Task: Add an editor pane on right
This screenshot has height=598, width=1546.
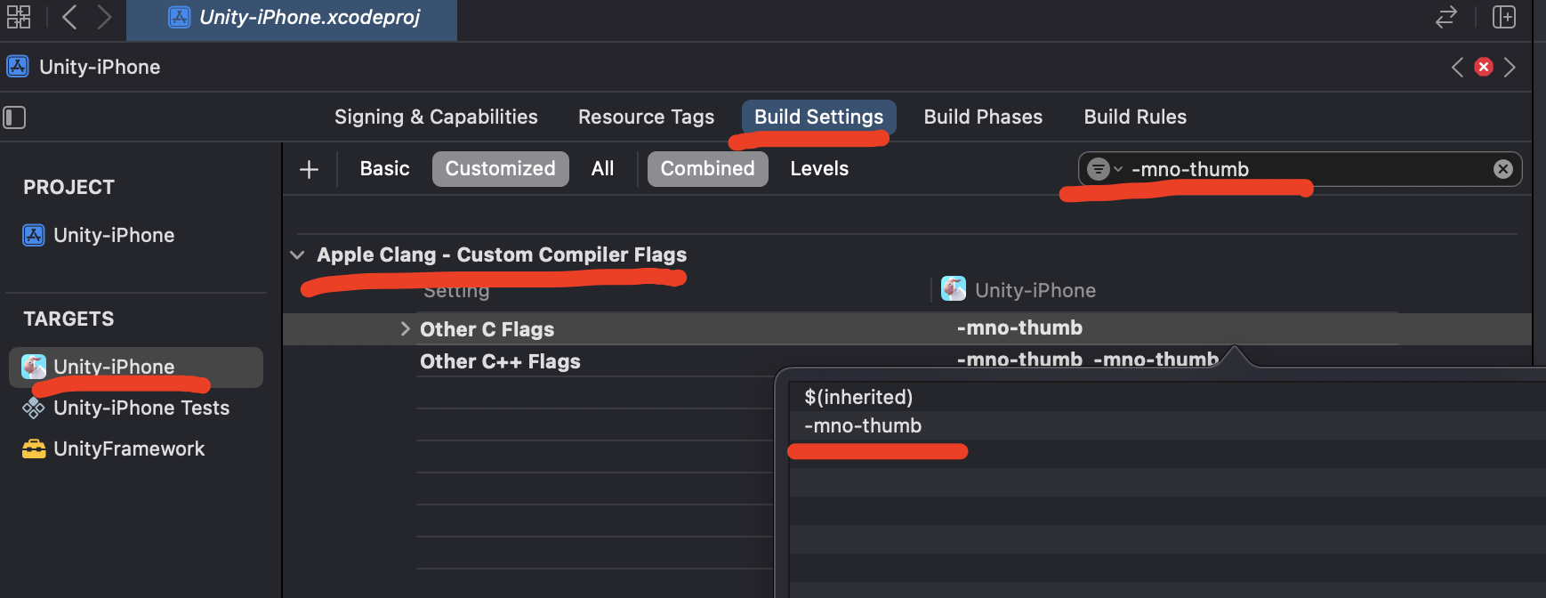Action: 1504,17
